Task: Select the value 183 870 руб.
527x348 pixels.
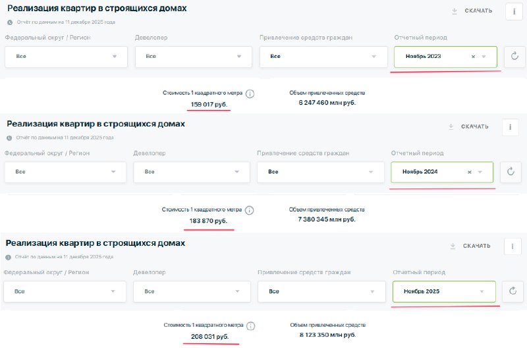Action: (208, 221)
